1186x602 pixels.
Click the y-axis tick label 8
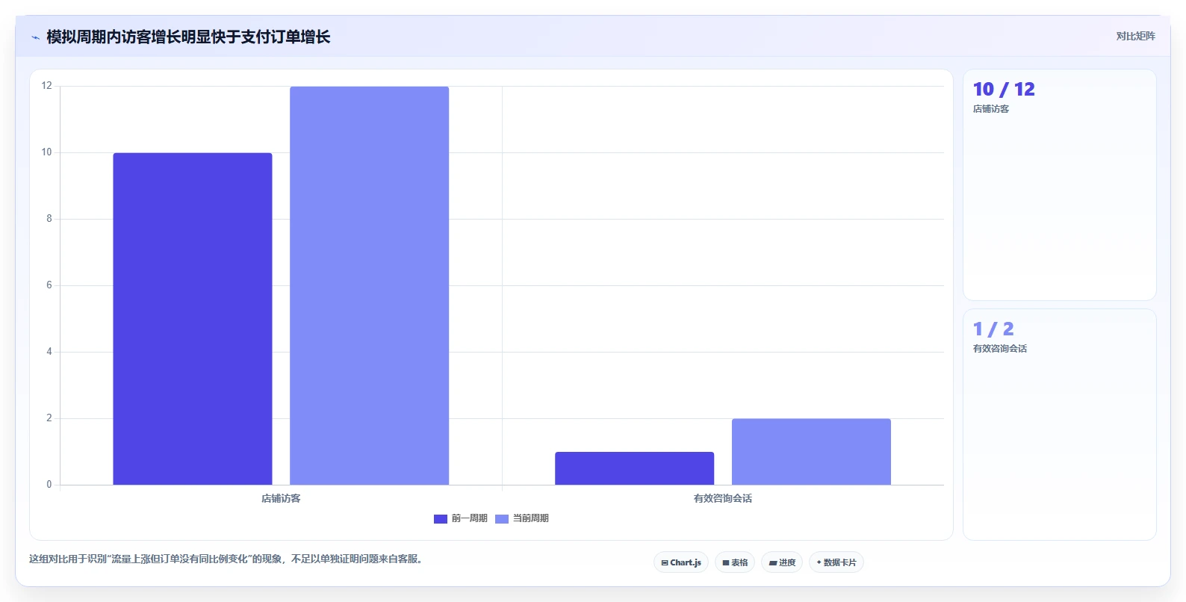coord(49,219)
